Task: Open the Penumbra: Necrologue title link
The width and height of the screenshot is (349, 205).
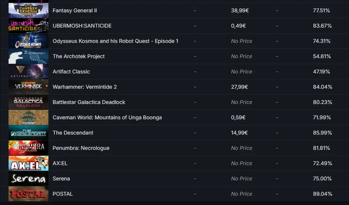Action: 81,148
